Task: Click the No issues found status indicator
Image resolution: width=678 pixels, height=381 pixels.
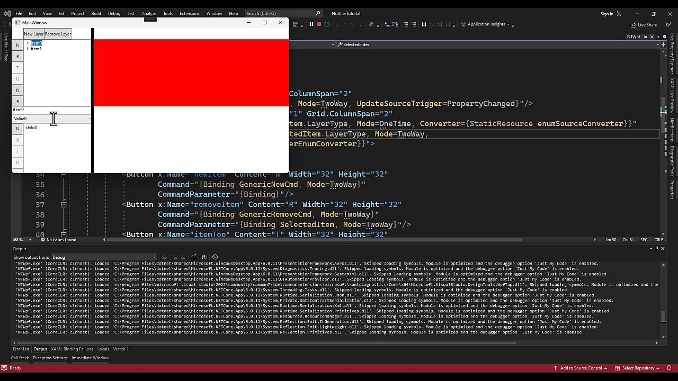Action: [x=58, y=240]
